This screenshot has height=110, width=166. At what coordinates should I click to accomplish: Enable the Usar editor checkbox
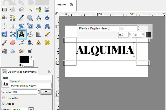[3, 98]
